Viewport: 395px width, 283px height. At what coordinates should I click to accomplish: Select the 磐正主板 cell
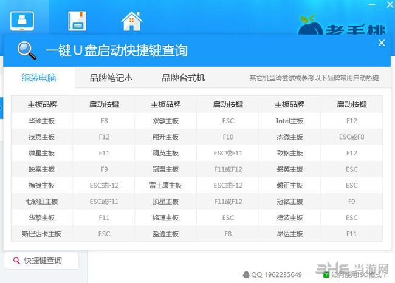pos(290,185)
